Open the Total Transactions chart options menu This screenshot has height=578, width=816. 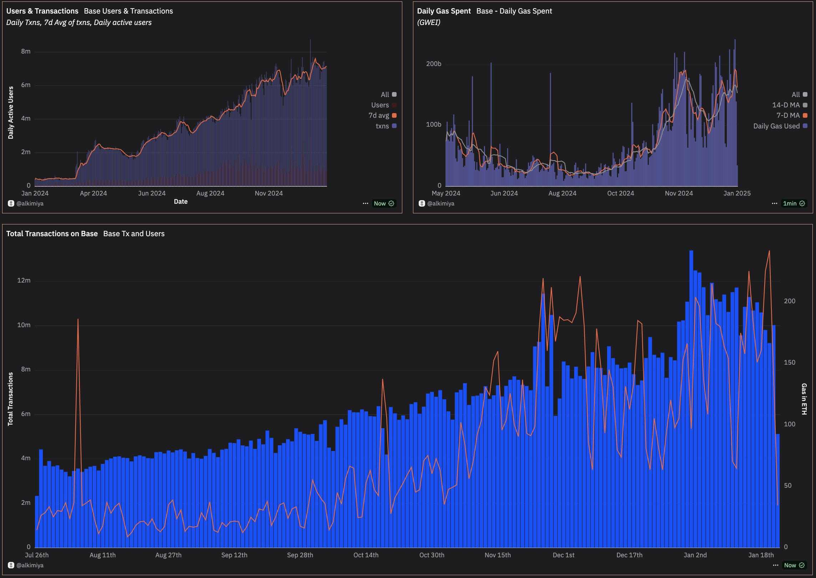point(775,565)
